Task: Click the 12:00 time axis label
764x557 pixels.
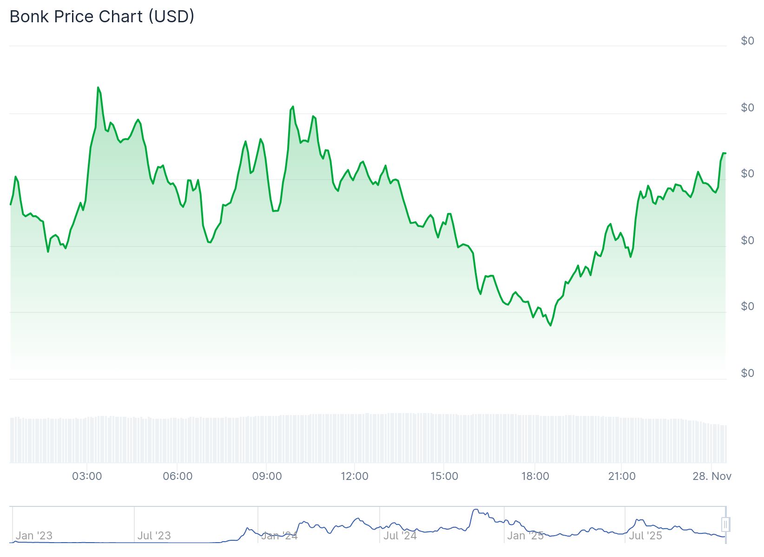Action: pyautogui.click(x=355, y=476)
